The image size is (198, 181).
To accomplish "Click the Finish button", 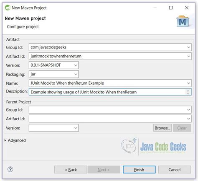I will (x=139, y=170).
